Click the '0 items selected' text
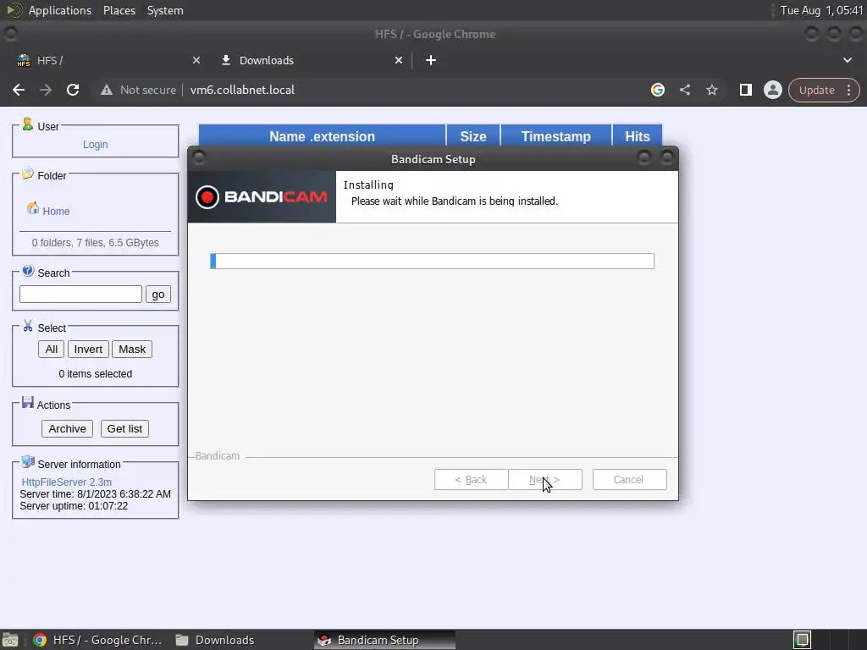The image size is (867, 650). 95,374
